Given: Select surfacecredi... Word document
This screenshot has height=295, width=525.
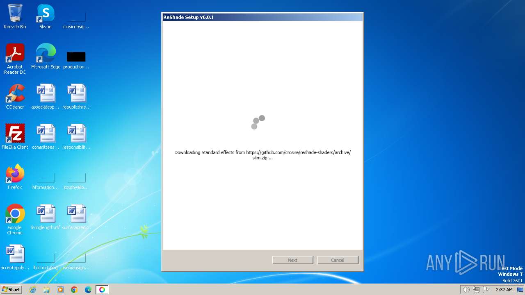Looking at the screenshot, I should coord(76,217).
